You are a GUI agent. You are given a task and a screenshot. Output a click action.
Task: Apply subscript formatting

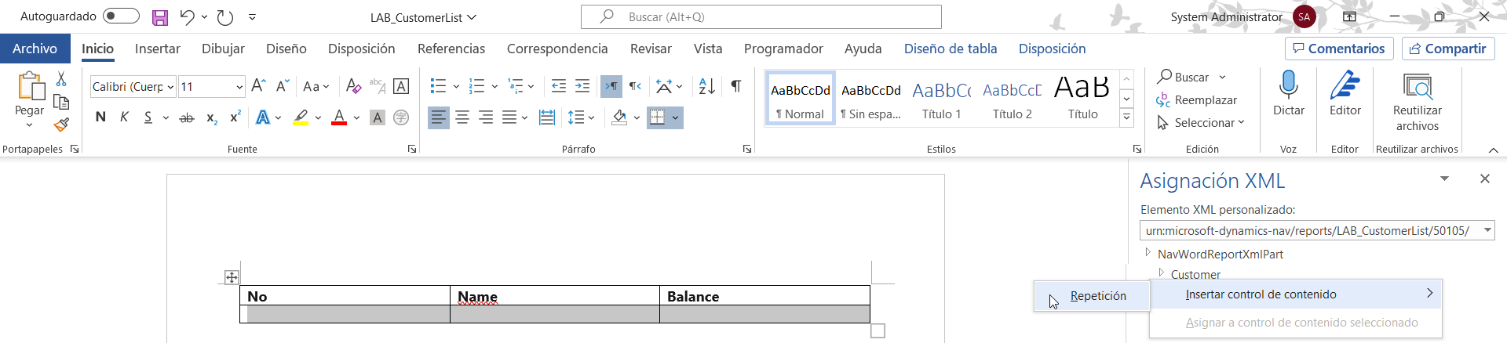tap(212, 118)
